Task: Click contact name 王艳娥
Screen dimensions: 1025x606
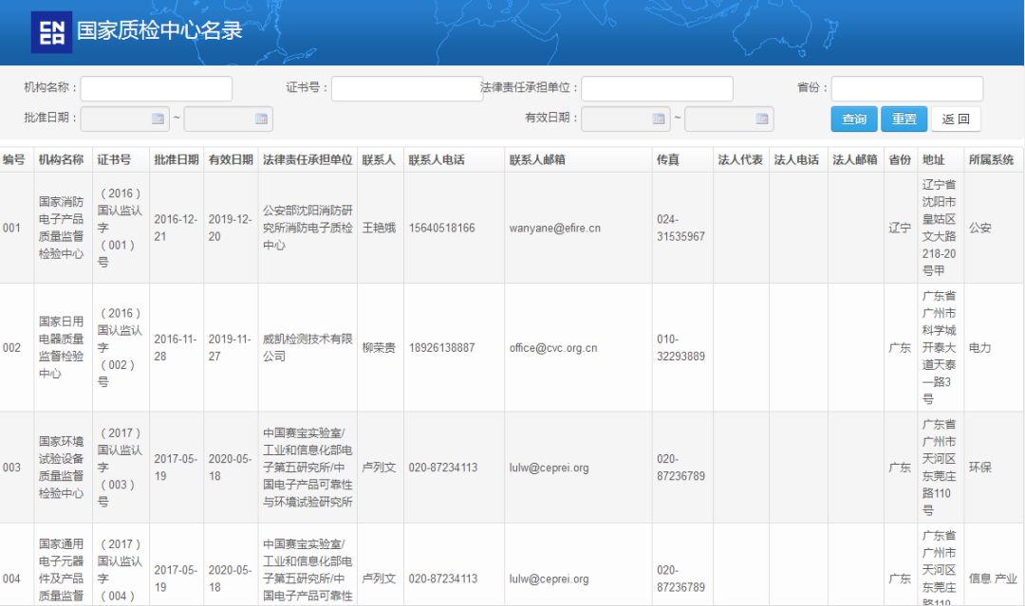Action: (x=379, y=228)
